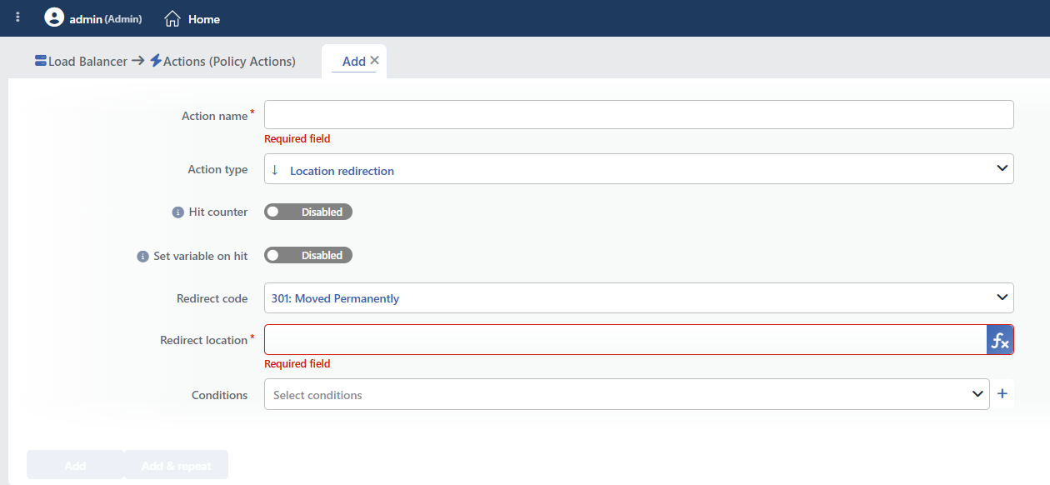The width and height of the screenshot is (1050, 485).
Task: Click Required field message under Action name
Action: [x=297, y=139]
